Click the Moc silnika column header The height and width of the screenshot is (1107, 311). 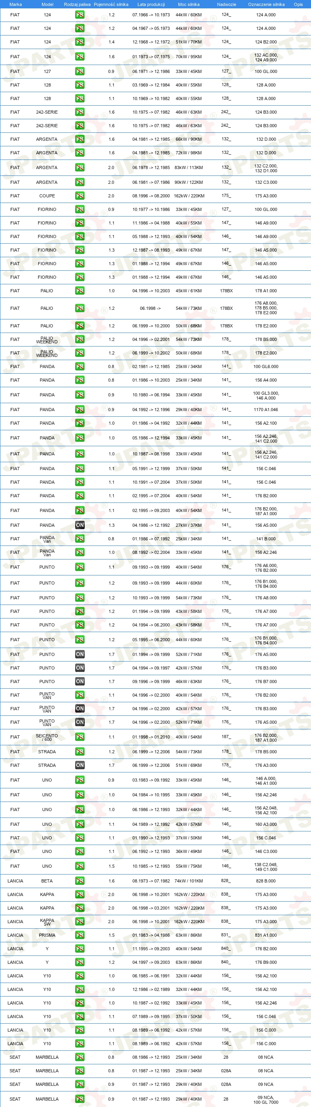click(x=189, y=4)
